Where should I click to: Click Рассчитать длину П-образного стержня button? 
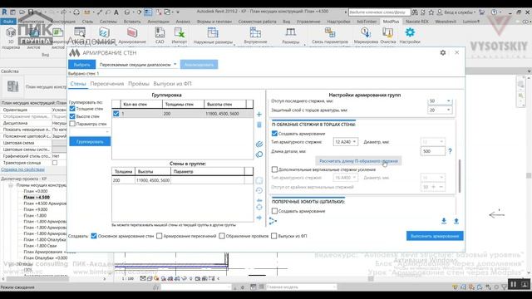(x=358, y=161)
